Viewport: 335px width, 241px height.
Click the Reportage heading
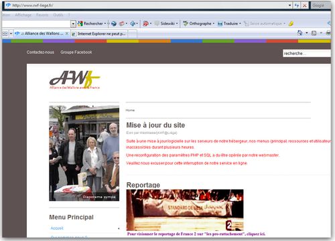143,185
